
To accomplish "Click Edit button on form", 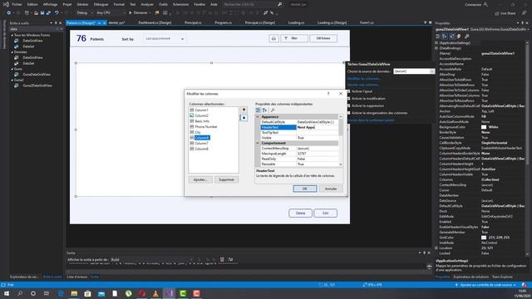I will click(x=325, y=213).
